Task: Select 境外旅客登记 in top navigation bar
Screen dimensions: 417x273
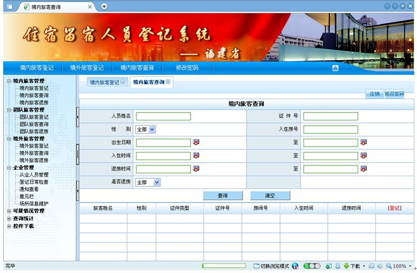Action: coord(87,68)
